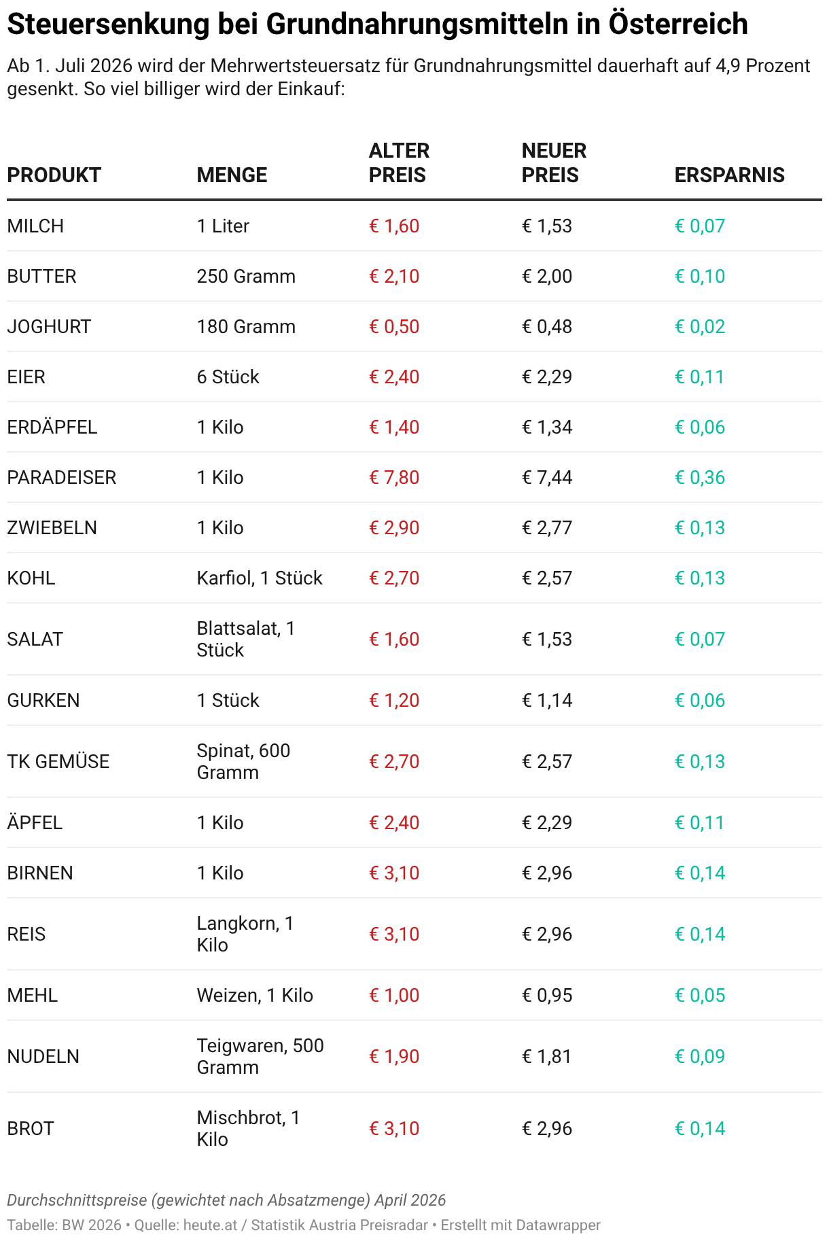Image resolution: width=829 pixels, height=1241 pixels.
Task: Select the ERSPARNIS column header
Action: (x=729, y=175)
